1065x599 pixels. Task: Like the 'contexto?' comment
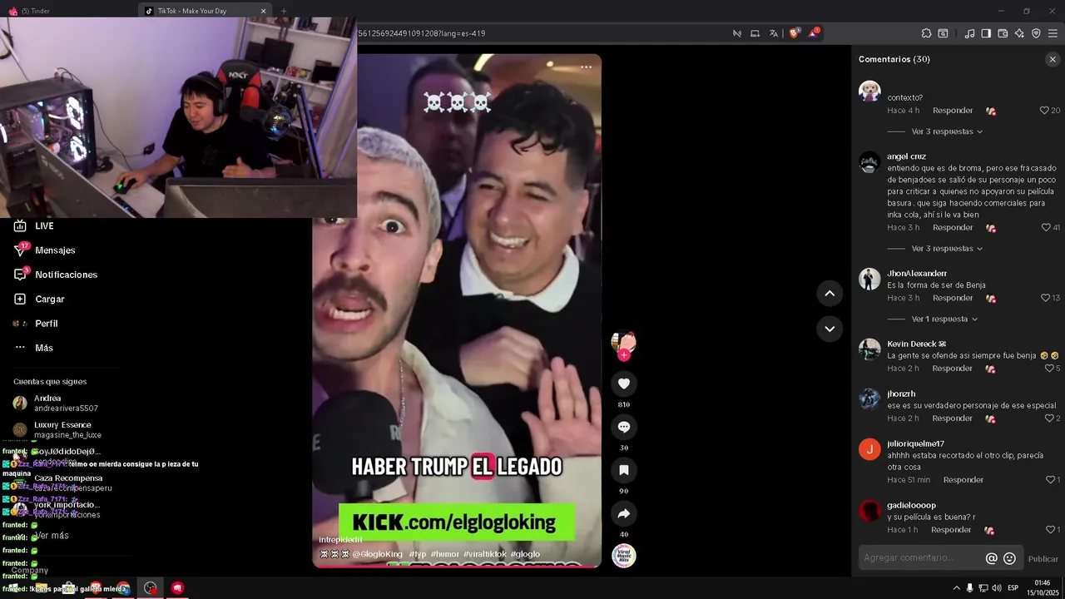coord(1044,111)
